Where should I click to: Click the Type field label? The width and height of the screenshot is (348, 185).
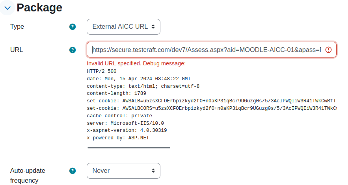17,27
